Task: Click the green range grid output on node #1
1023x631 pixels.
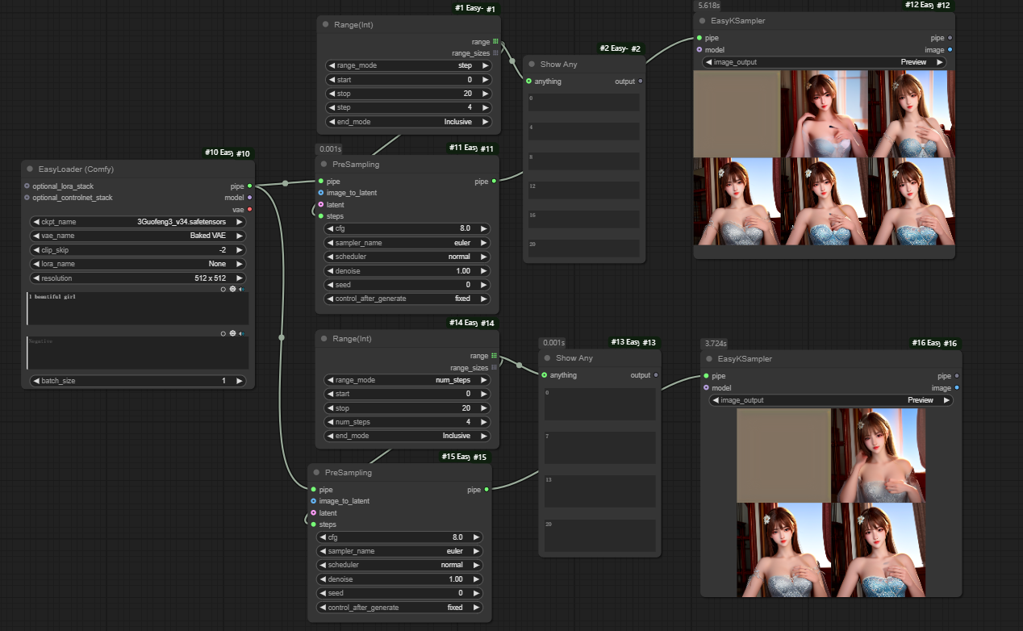Action: [x=495, y=41]
